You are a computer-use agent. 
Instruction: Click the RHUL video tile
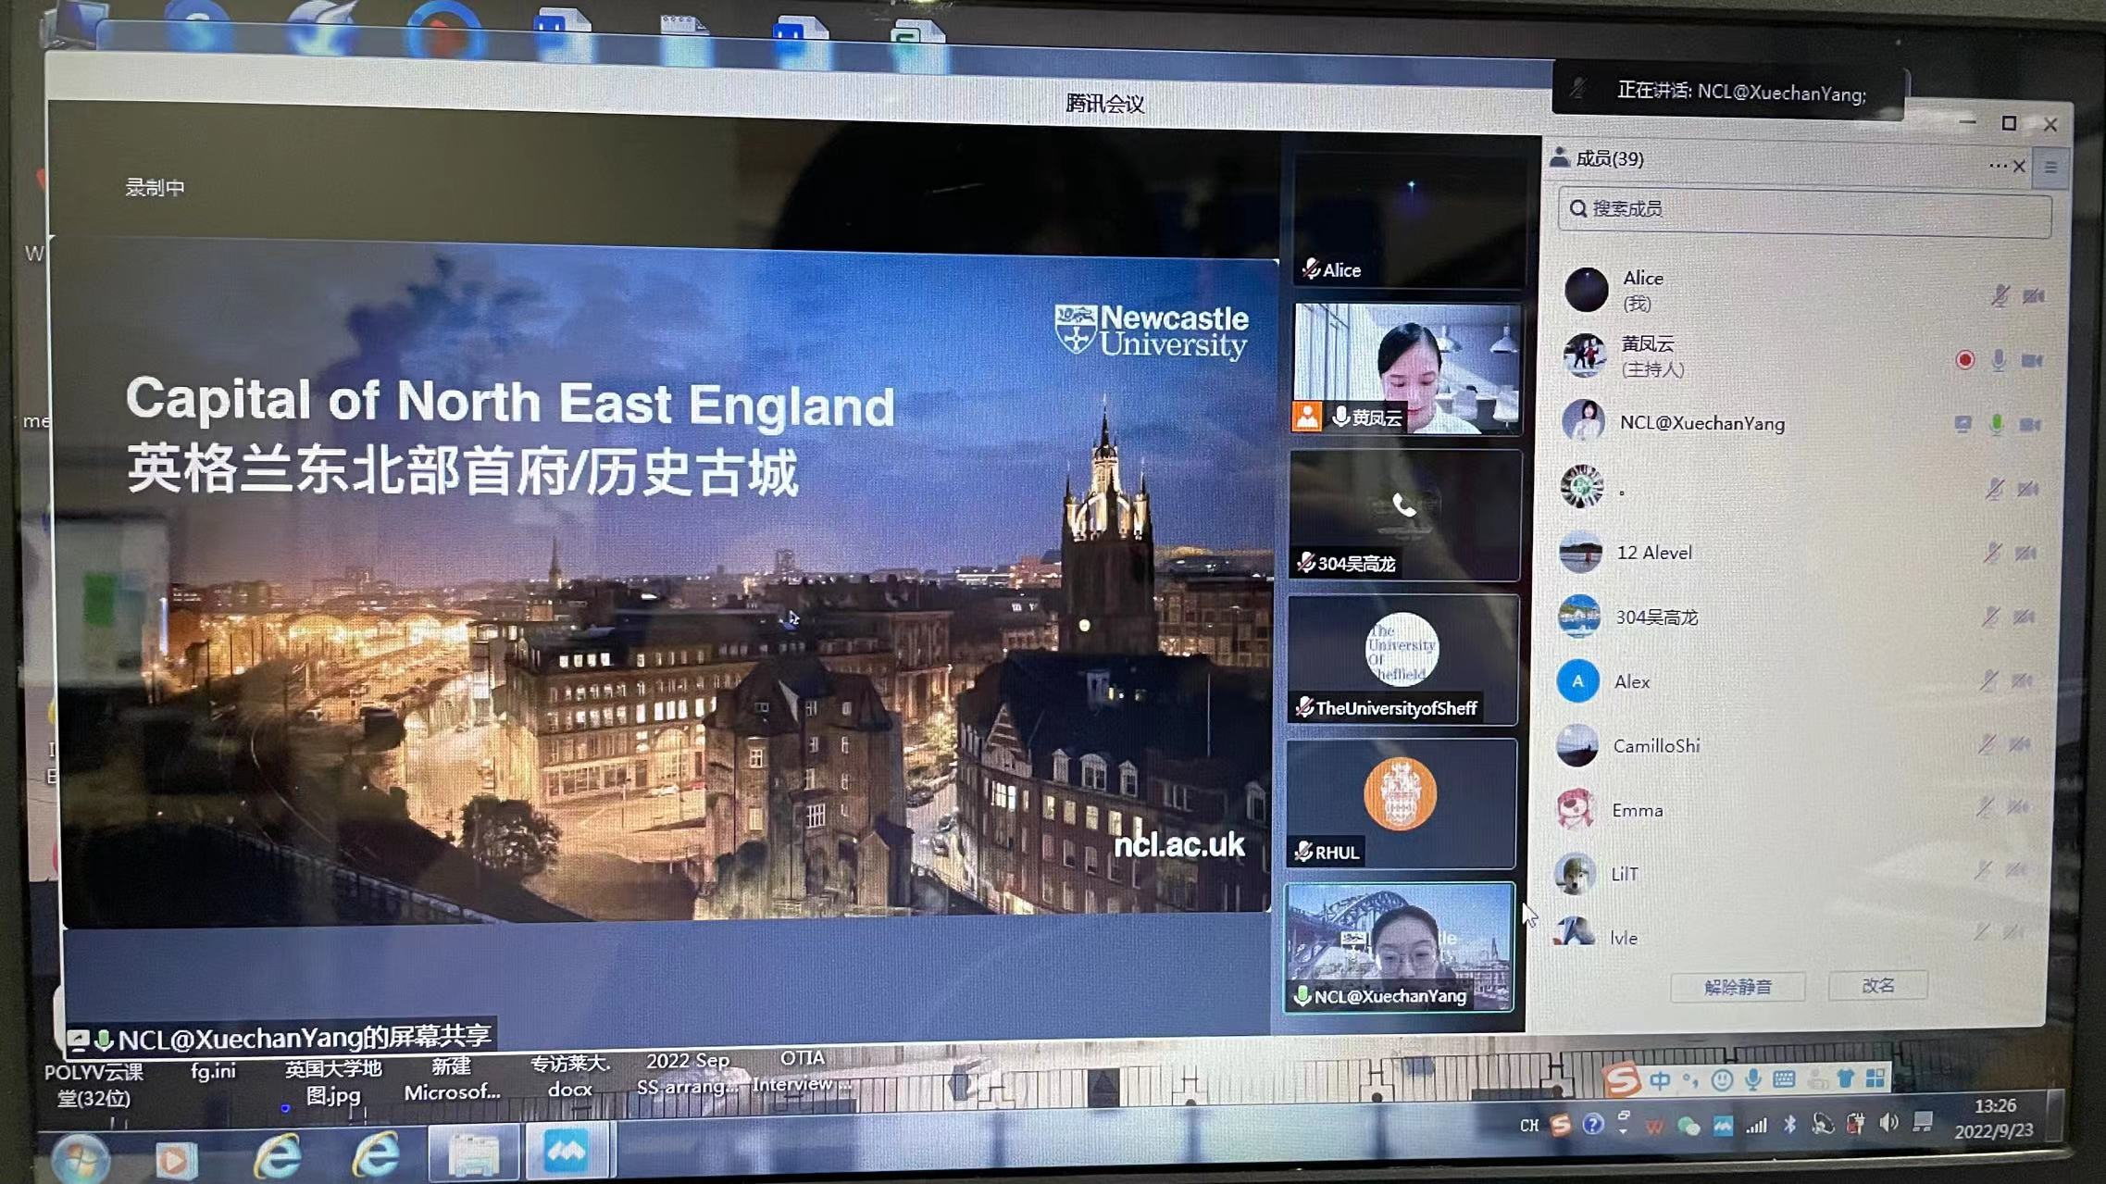pyautogui.click(x=1401, y=804)
